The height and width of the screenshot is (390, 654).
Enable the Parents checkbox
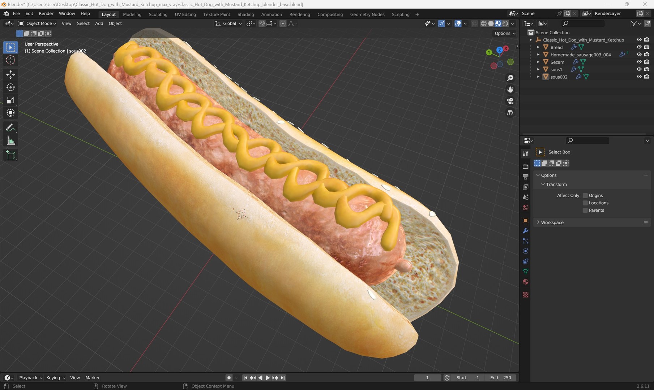click(x=585, y=210)
